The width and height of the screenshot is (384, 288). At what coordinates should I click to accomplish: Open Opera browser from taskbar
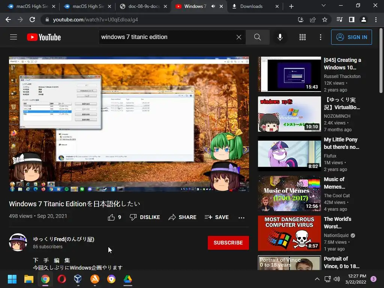62,279
